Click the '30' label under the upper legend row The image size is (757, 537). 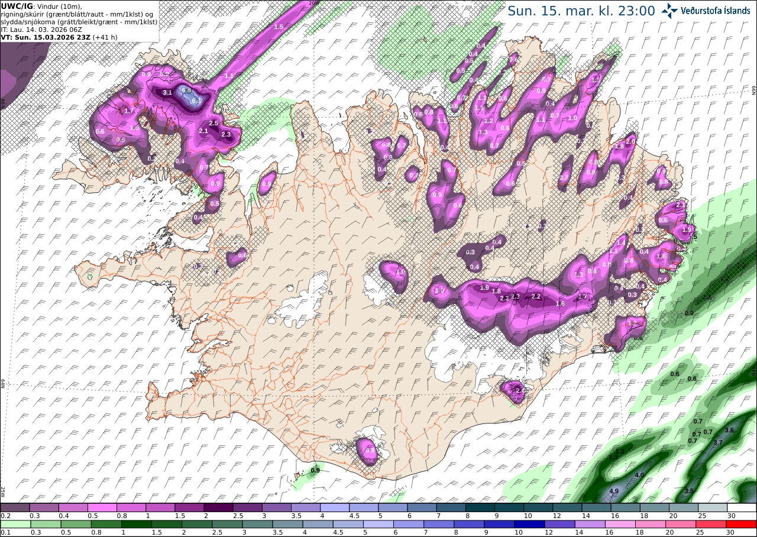tap(732, 516)
